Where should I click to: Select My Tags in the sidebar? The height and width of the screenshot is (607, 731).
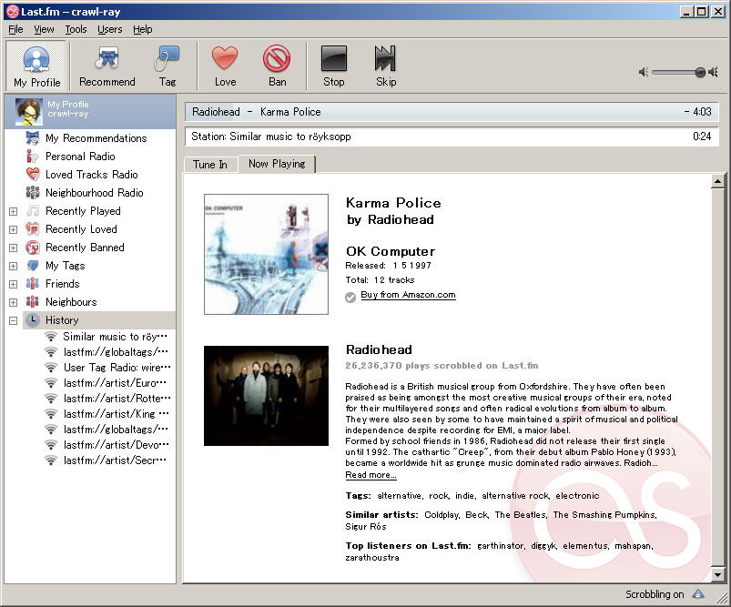(x=66, y=265)
